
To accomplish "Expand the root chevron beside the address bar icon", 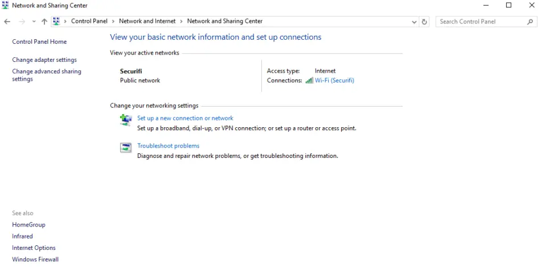I will point(65,22).
